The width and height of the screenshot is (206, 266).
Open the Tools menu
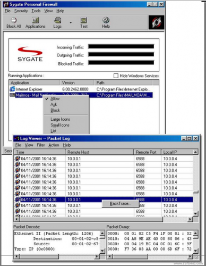pos(36,11)
